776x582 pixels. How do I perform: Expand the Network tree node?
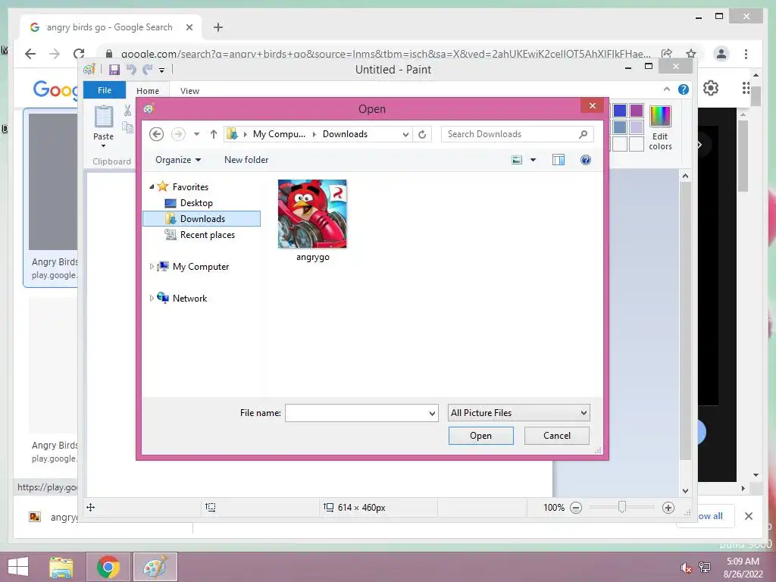point(152,298)
